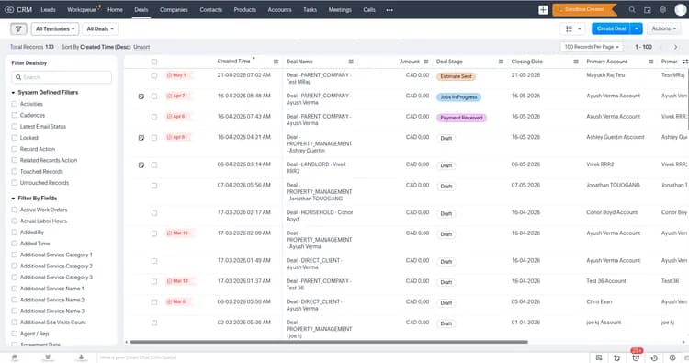Open Deal Stage column menu icon
The height and width of the screenshot is (363, 689).
click(x=501, y=62)
